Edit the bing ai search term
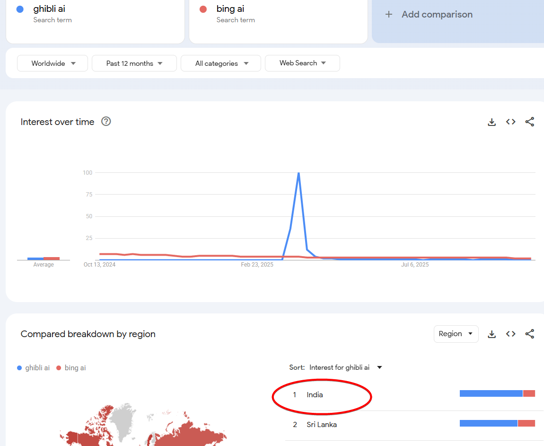The height and width of the screenshot is (446, 544). pyautogui.click(x=278, y=21)
